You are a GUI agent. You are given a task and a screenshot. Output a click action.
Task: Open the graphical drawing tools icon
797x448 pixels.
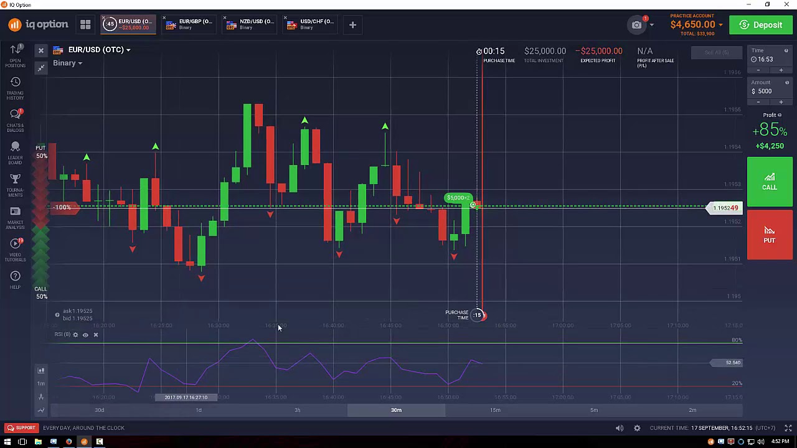(x=41, y=397)
